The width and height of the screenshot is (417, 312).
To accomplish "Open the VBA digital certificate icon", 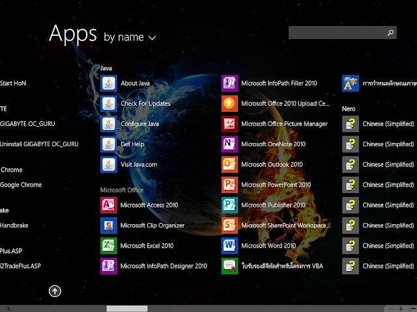I will 229,266.
